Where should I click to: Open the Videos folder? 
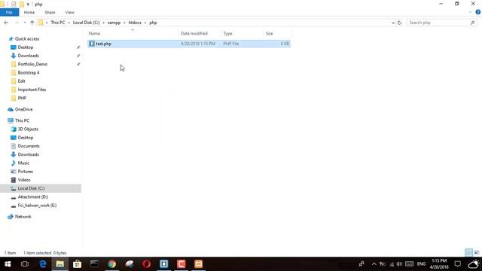[24, 180]
